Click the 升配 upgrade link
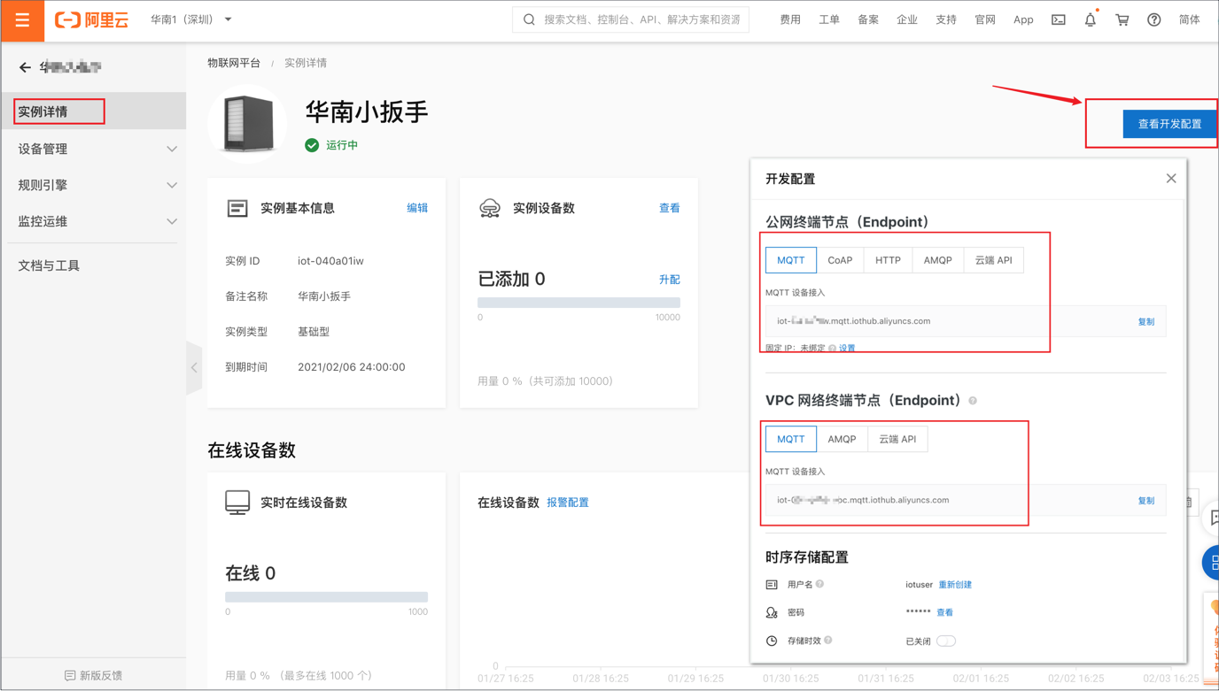The image size is (1219, 691). click(x=670, y=280)
